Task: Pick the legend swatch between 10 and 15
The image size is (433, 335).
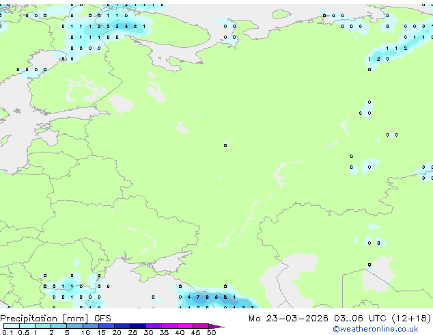Action: 90,326
